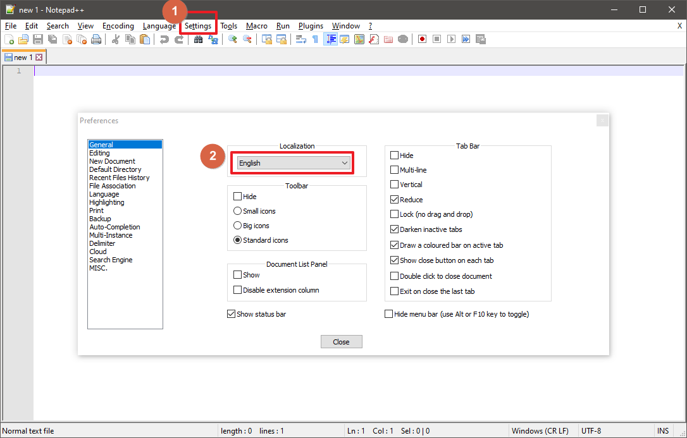Click the Copy toolbar icon
687x438 pixels.
click(x=130, y=39)
